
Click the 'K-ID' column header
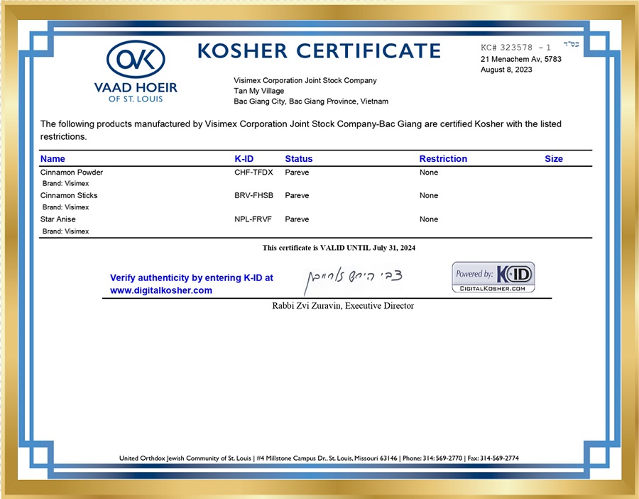[x=244, y=159]
